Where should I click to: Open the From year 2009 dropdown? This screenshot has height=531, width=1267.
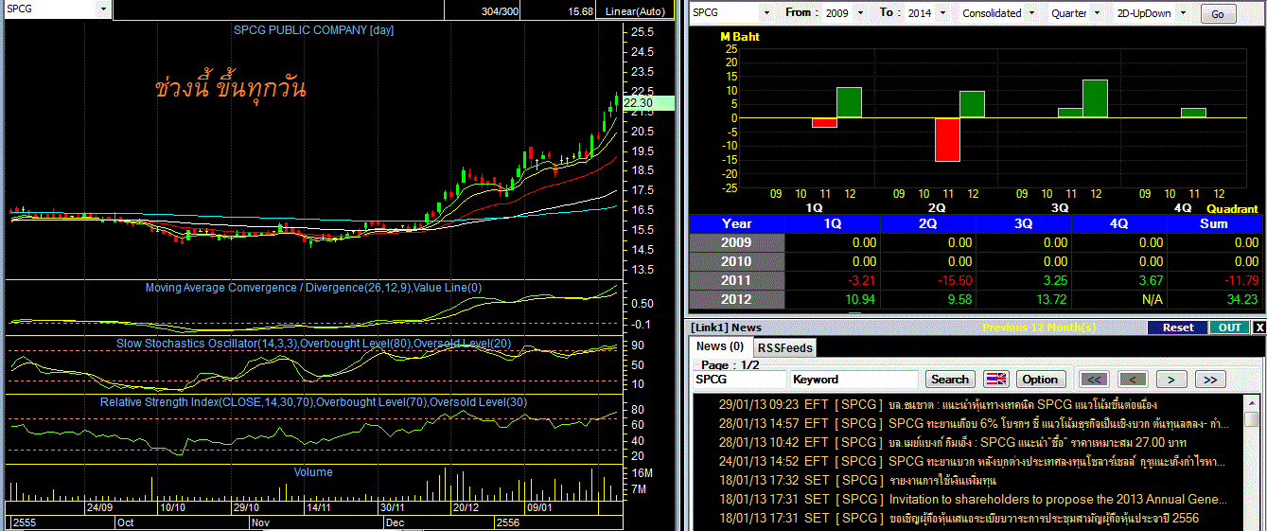[x=859, y=13]
